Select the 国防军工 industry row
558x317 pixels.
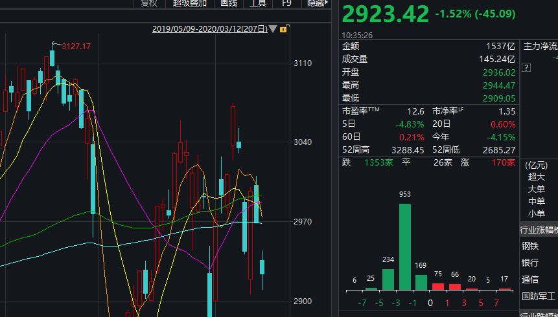539,296
